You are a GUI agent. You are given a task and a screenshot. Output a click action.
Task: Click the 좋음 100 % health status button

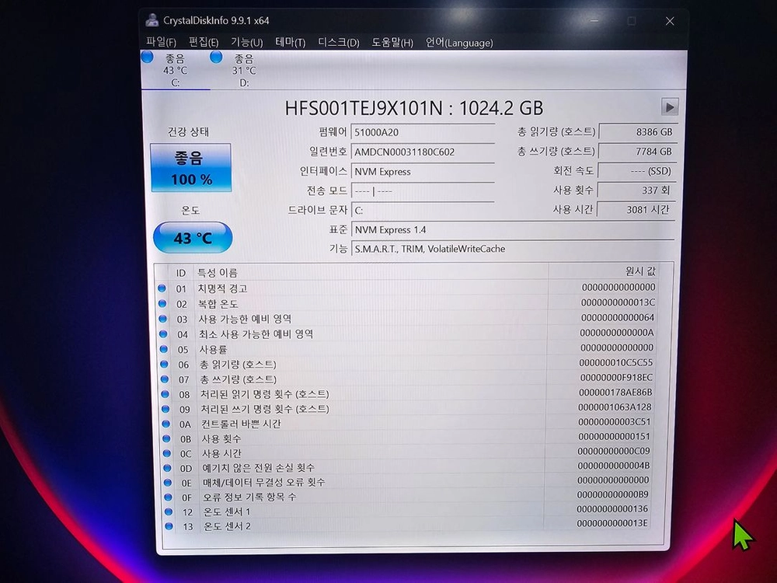pyautogui.click(x=191, y=168)
